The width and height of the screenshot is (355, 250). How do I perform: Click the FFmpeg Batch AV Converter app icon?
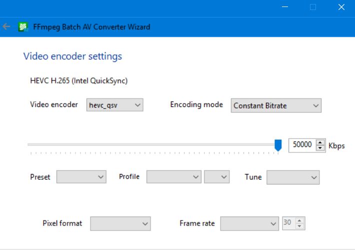pyautogui.click(x=22, y=27)
